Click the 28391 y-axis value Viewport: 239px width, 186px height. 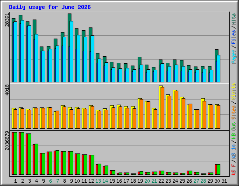(x=7, y=20)
